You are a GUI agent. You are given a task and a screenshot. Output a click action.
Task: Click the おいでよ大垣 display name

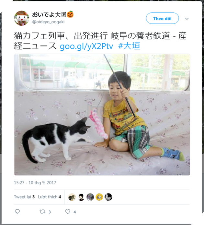[x=49, y=15]
